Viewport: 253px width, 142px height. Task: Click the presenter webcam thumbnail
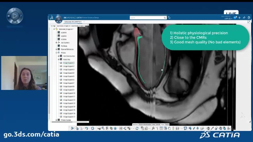[24, 73]
